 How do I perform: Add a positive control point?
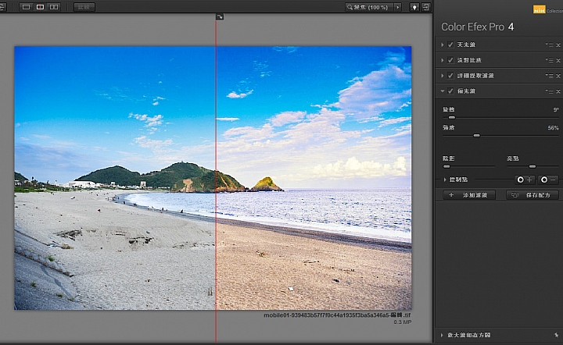click(525, 180)
